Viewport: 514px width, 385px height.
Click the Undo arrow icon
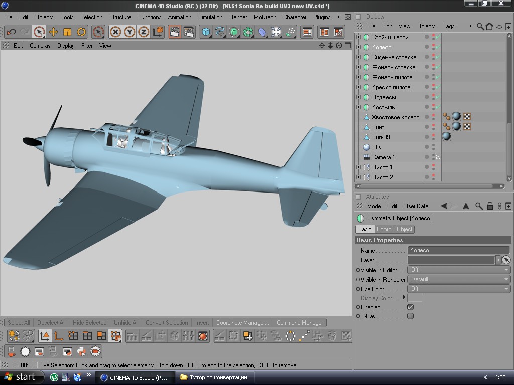pyautogui.click(x=11, y=32)
